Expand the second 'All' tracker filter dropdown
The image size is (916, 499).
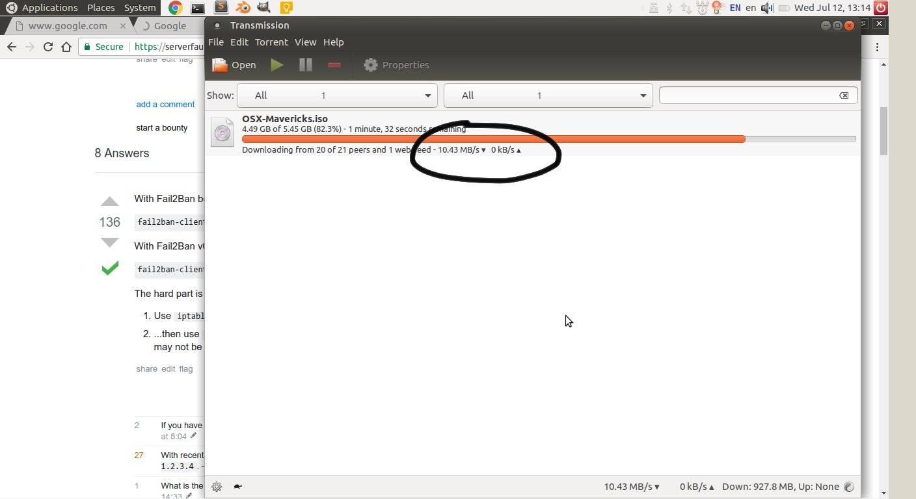tap(548, 96)
